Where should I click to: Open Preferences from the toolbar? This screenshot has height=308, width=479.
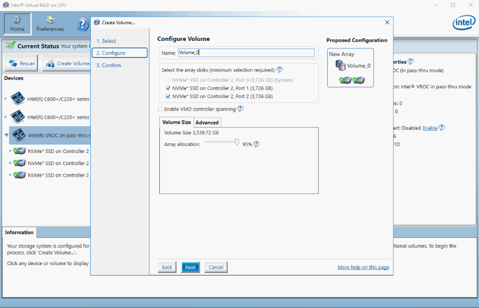pyautogui.click(x=50, y=24)
